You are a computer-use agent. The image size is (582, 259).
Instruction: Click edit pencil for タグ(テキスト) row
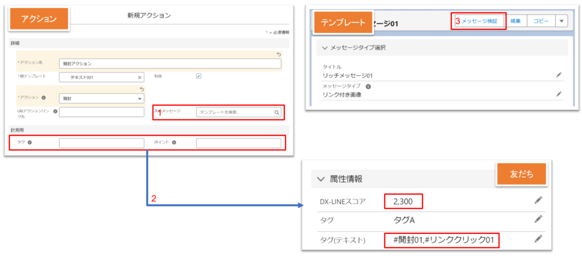538,239
